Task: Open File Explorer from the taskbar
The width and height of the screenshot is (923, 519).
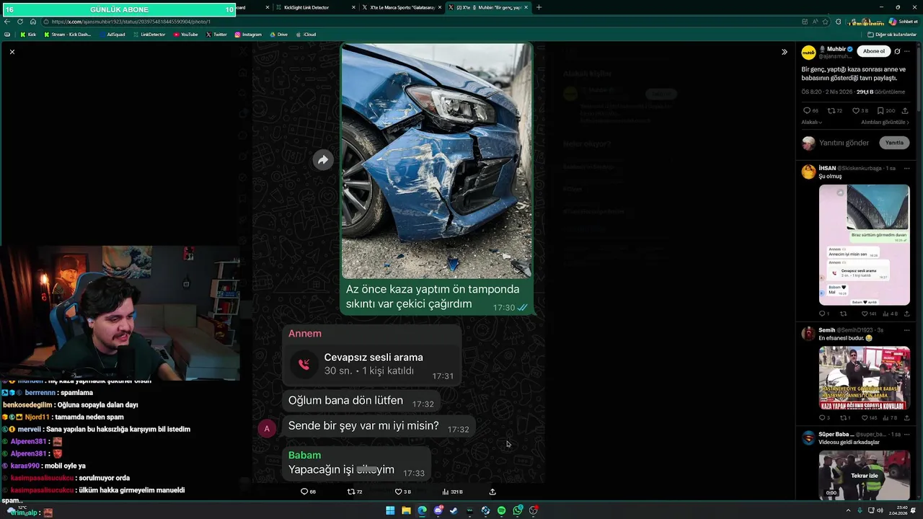Action: [x=406, y=510]
